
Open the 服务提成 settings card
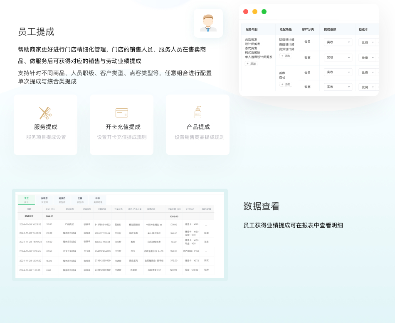tap(45, 125)
